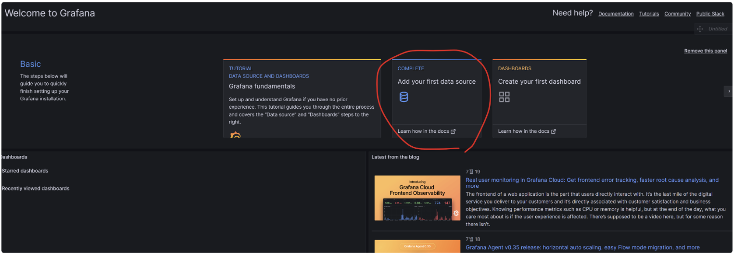
Task: Click the COMPLETE status label
Action: [x=411, y=68]
